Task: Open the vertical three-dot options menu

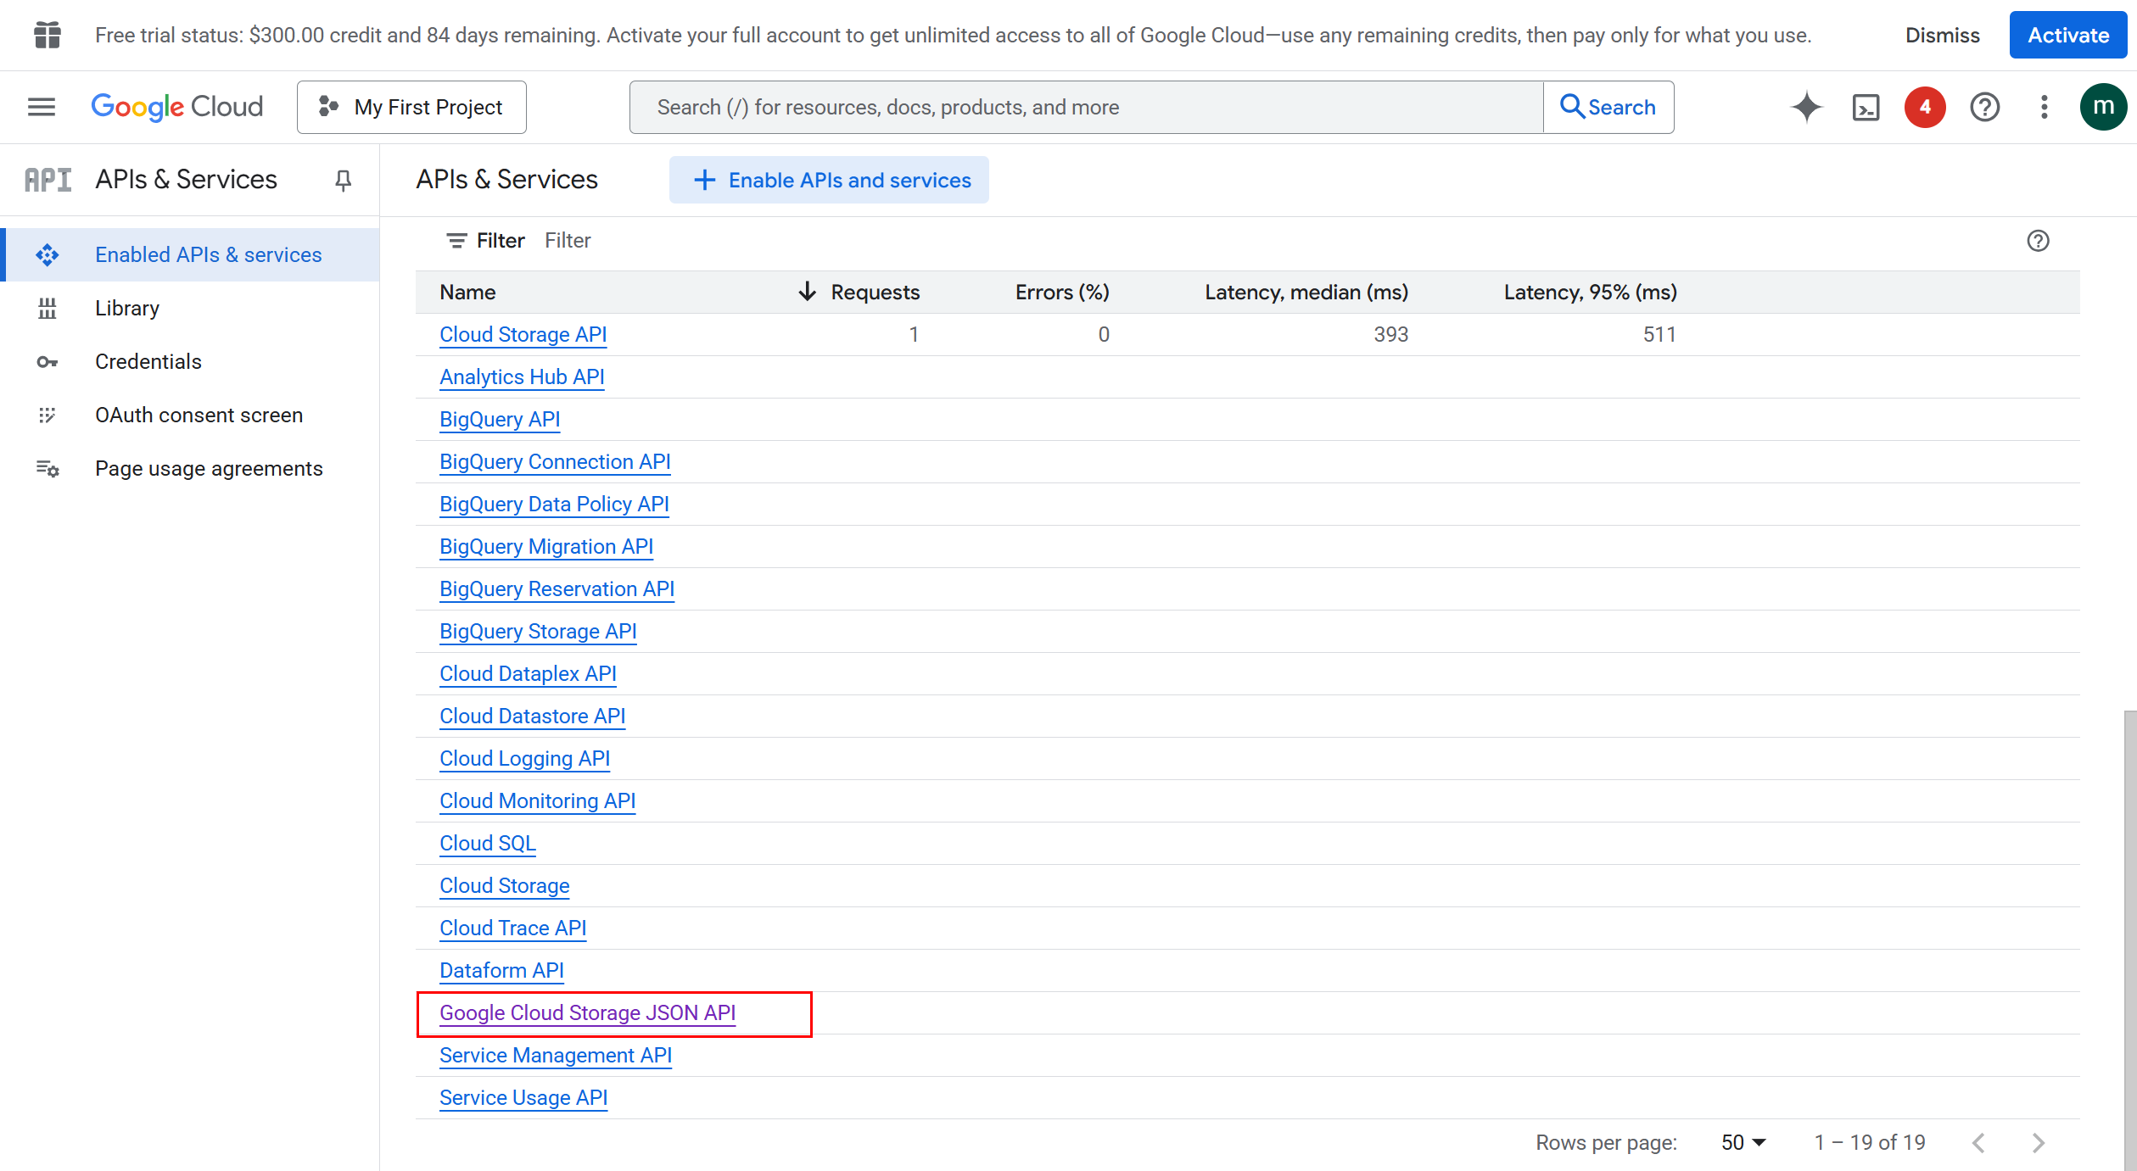Action: (x=2044, y=107)
